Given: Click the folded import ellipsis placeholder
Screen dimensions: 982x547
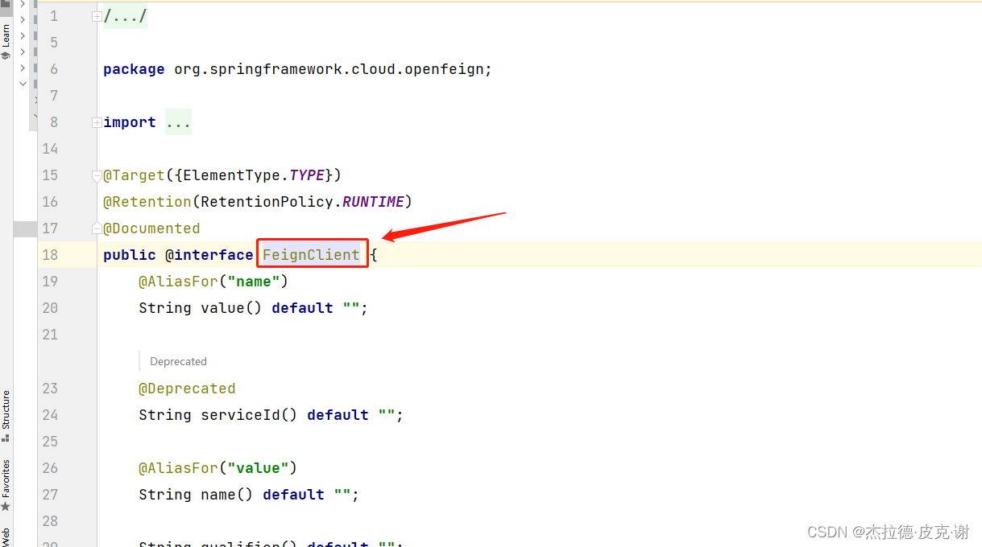Looking at the screenshot, I should click(x=178, y=122).
